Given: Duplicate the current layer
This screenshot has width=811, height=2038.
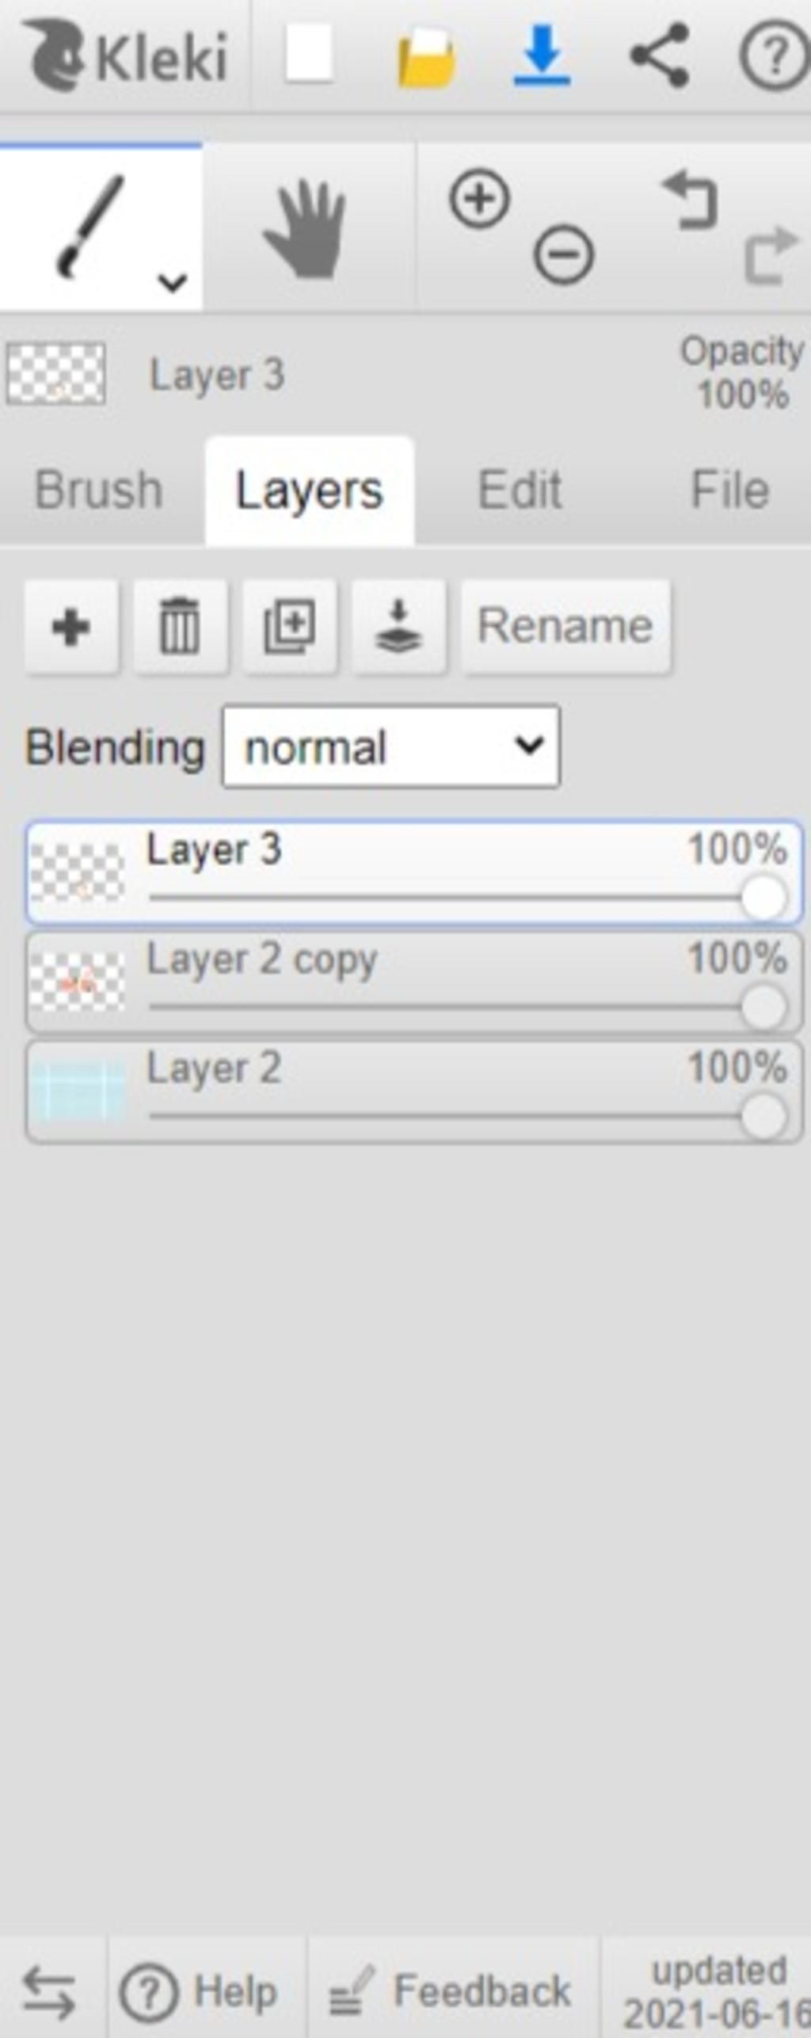Looking at the screenshot, I should tap(290, 628).
